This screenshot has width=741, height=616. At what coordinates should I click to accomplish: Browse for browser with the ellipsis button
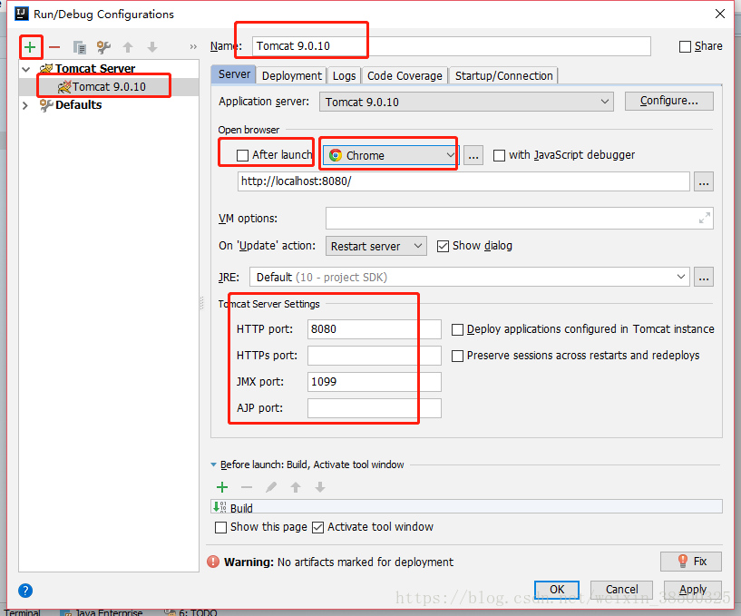(473, 155)
